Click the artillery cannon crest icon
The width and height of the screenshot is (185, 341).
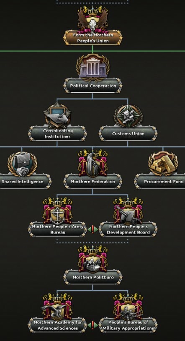pos(128,211)
